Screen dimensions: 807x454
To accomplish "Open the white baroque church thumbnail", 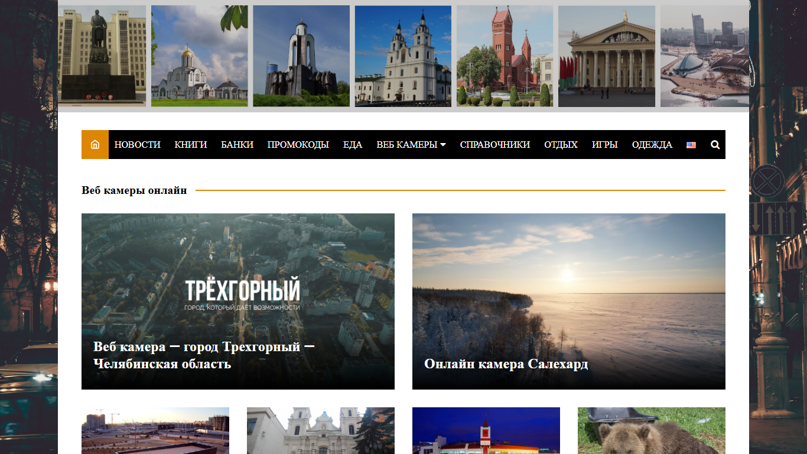I will click(321, 430).
